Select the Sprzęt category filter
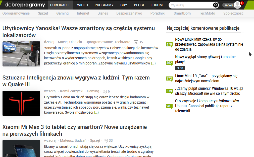Screen dimensions: 254x157 [x=43, y=14]
